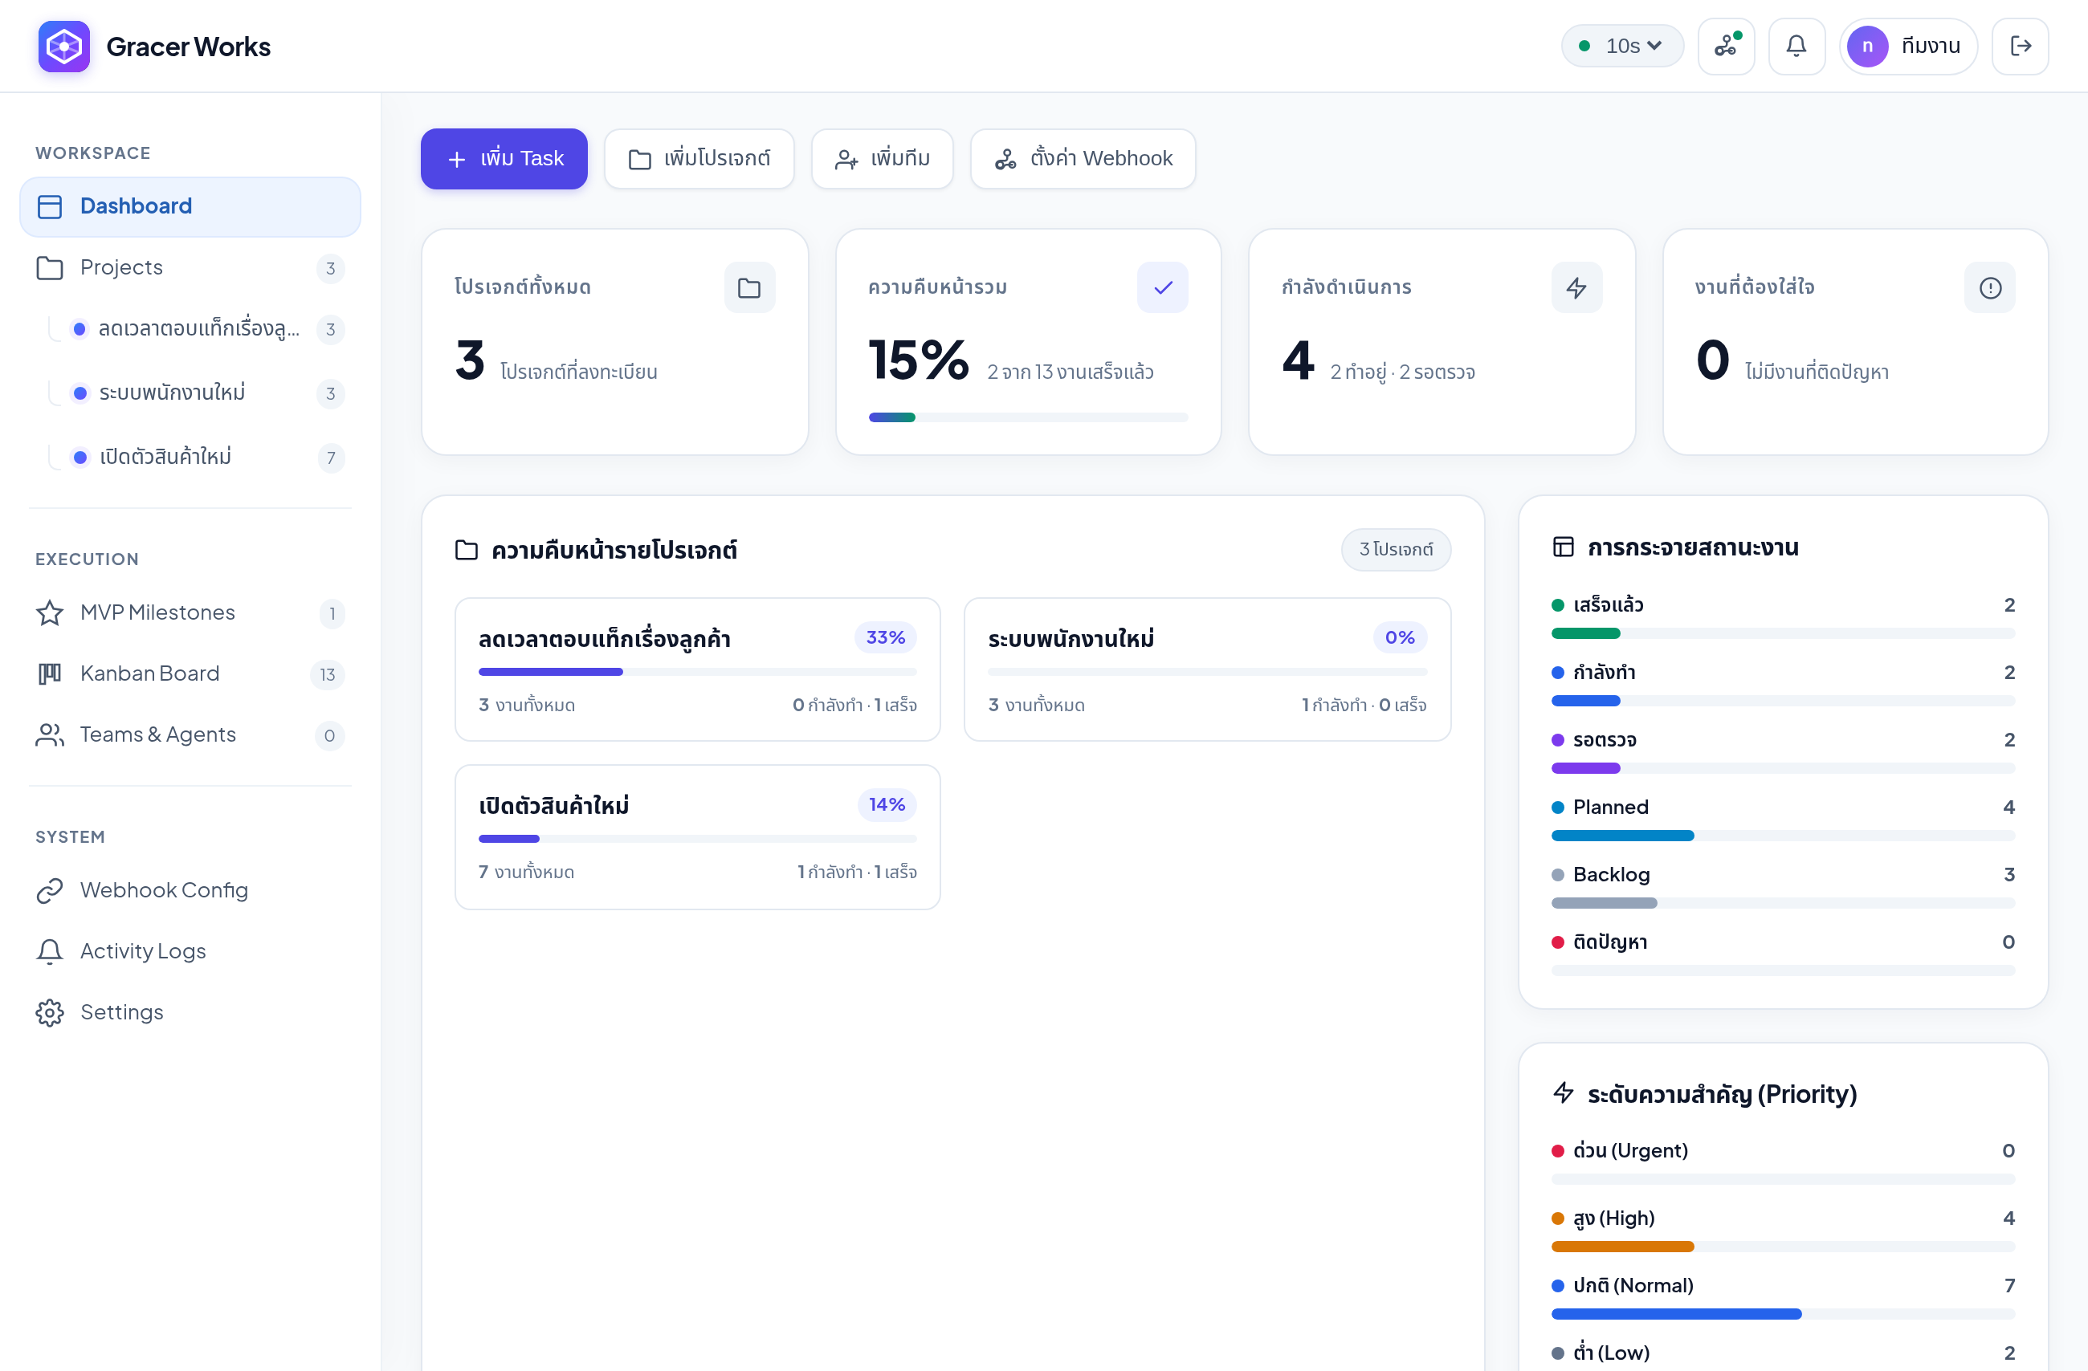The image size is (2088, 1371).
Task: Open the ระบบพนักงานใหม่ project progress card
Action: coord(1207,669)
